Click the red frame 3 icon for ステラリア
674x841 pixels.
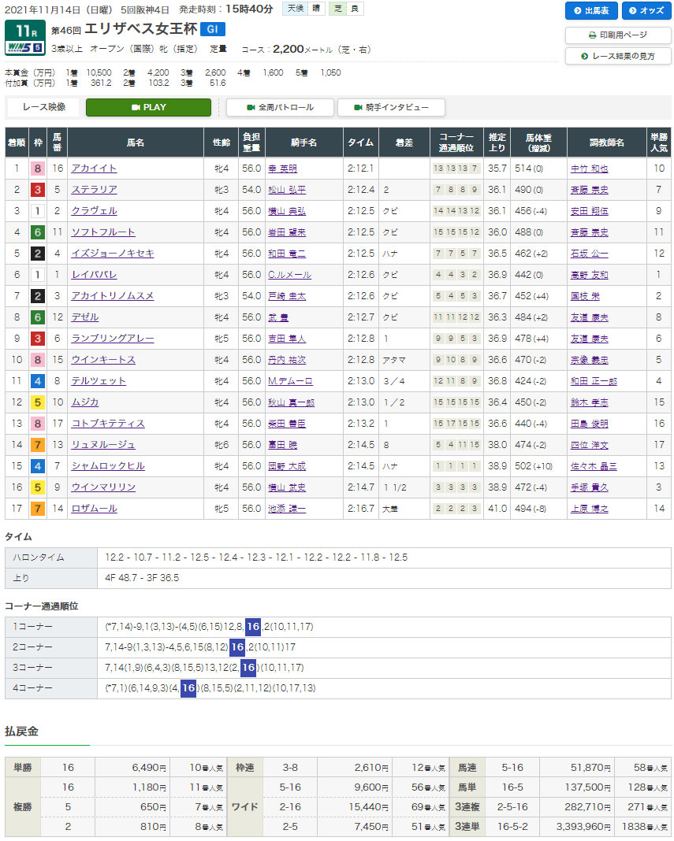(37, 190)
